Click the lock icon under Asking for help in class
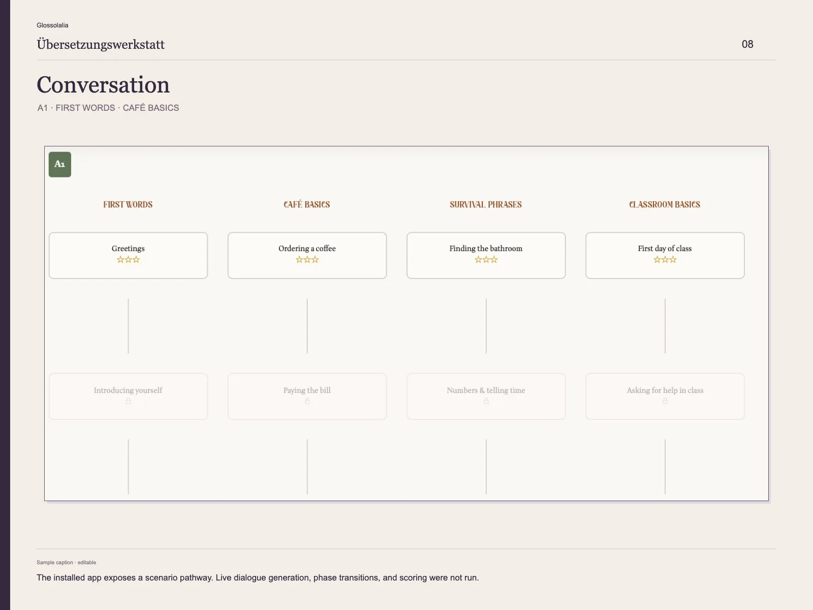This screenshot has height=610, width=813. (x=665, y=401)
